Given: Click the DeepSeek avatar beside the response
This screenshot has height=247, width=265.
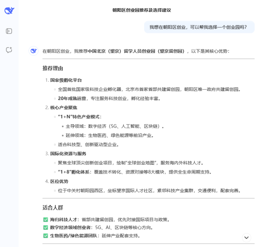Looking at the screenshot, I should [34, 51].
